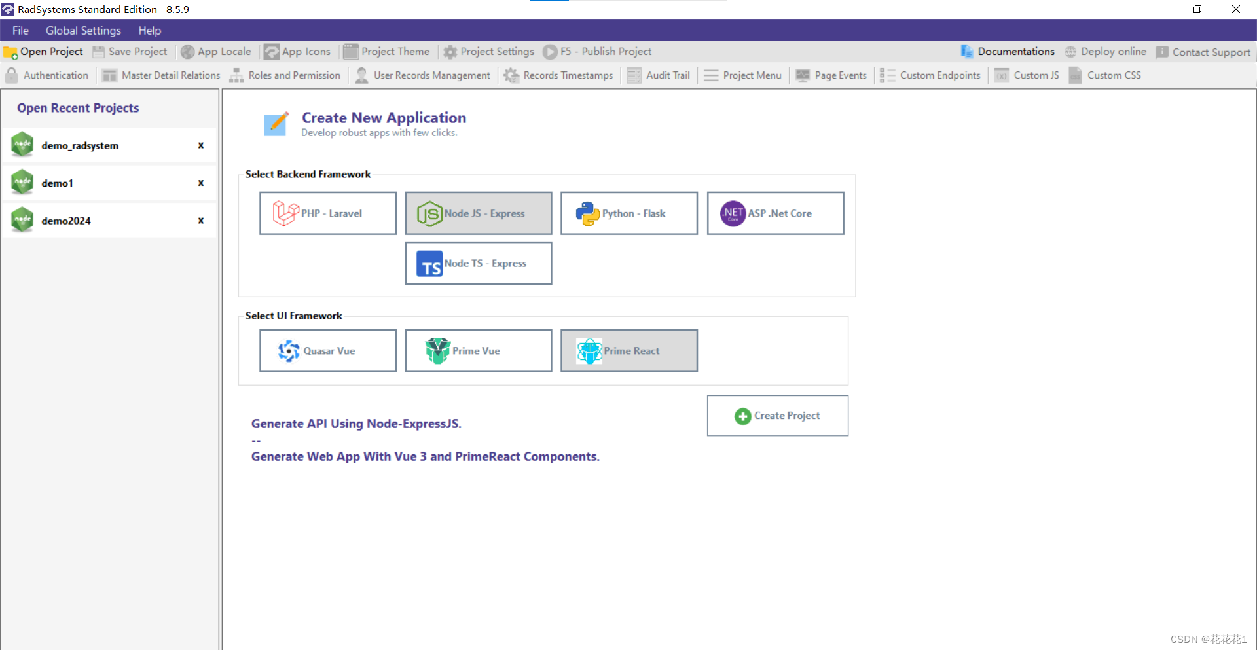Click the Custom Endpoints icon
Viewport: 1257px width, 650px height.
point(888,76)
